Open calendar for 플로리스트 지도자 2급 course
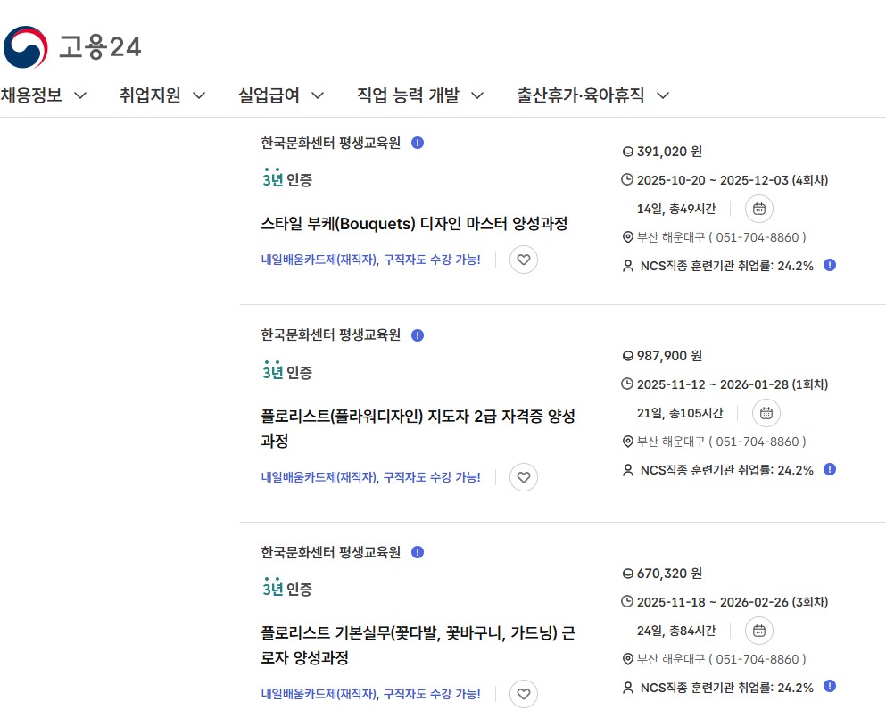 (766, 413)
